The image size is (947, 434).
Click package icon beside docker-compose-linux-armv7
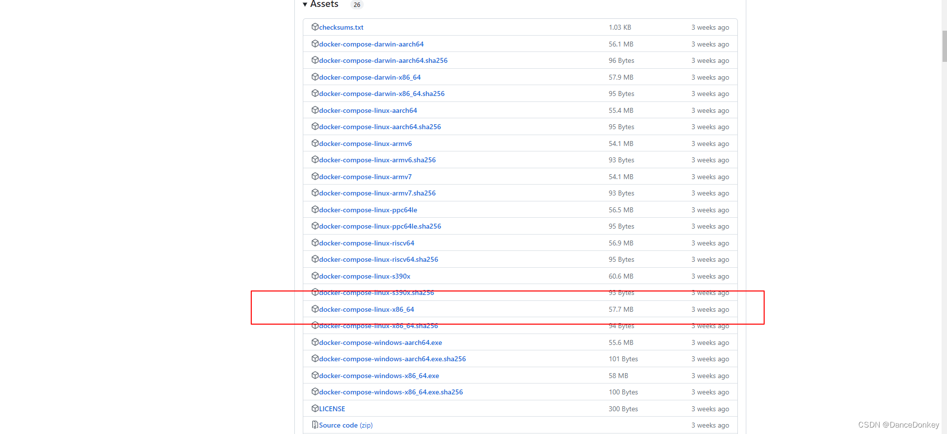(315, 176)
